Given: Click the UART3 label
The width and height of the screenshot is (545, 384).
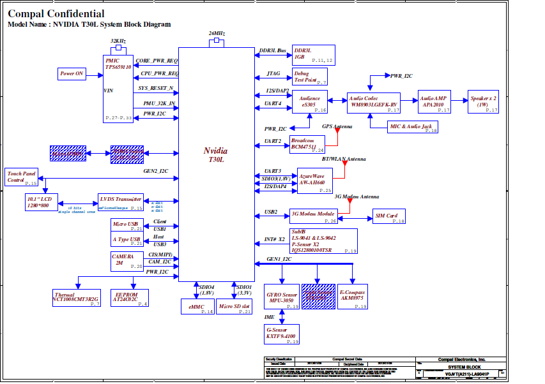Looking at the screenshot, I should pos(273,172).
